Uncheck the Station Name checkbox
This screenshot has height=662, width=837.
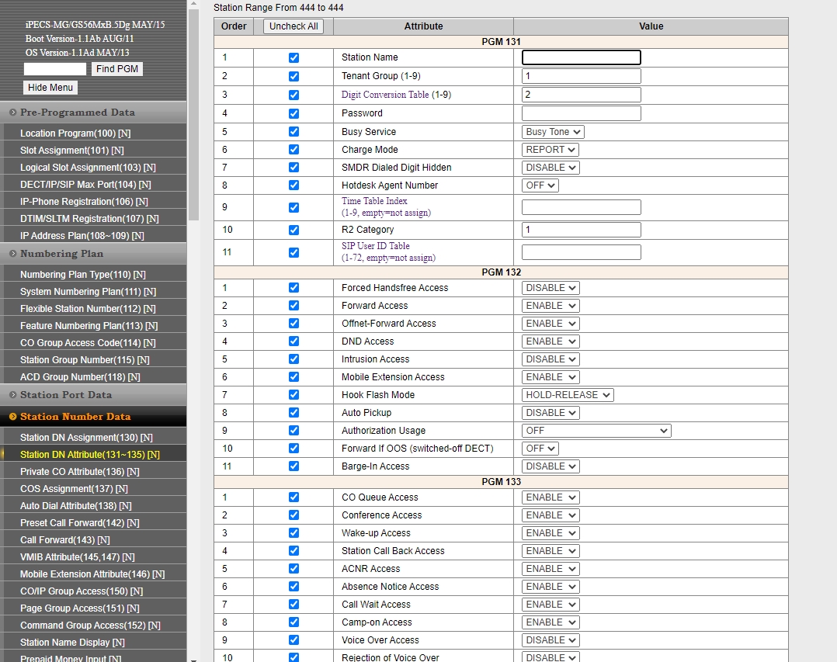tap(293, 57)
